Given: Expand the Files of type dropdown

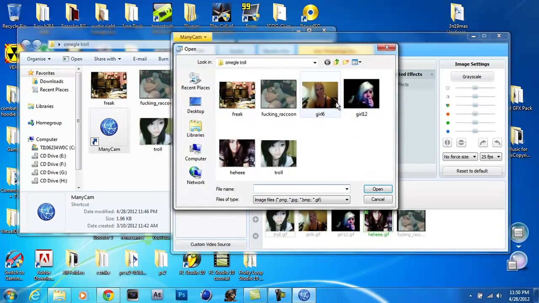Looking at the screenshot, I should pyautogui.click(x=347, y=200).
